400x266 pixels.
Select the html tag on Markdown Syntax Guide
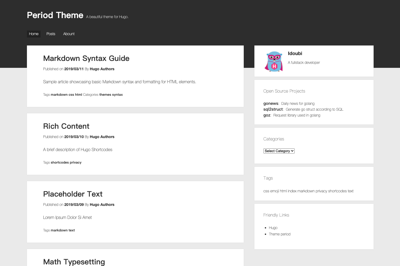point(78,95)
